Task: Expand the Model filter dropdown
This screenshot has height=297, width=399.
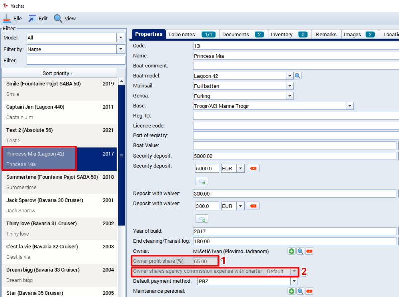Action: click(121, 38)
